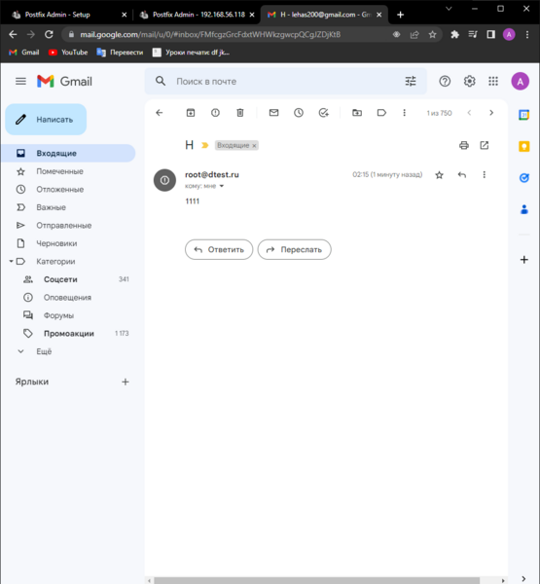Open Google Keep side panel
This screenshot has height=584, width=540.
click(524, 146)
